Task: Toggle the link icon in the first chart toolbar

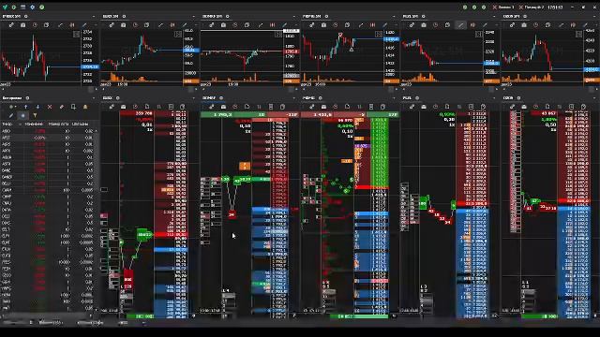Action: 11,25
